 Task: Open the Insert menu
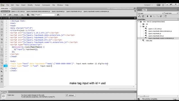(23, 5)
